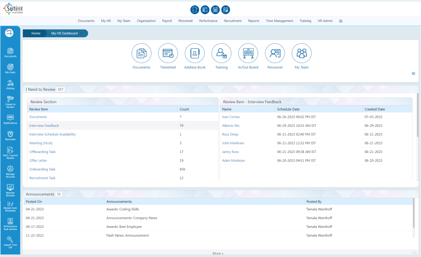
Task: Open Ivan Correa interview feedback
Action: pos(230,117)
